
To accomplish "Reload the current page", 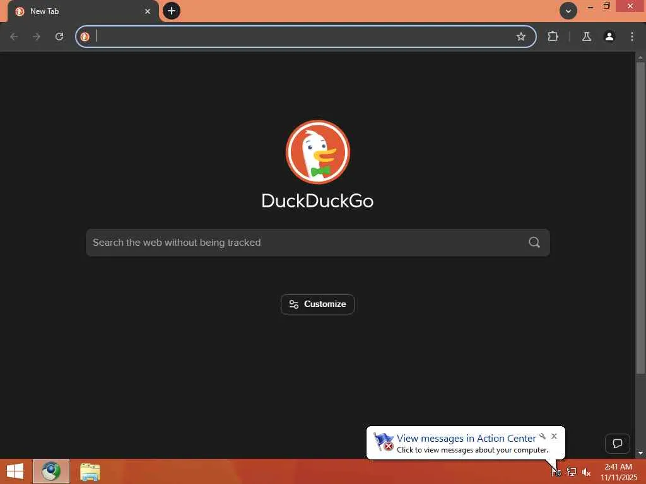I will (x=59, y=37).
